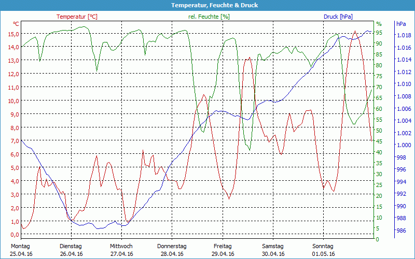415x259 pixels.
Task: Click the '1,0' temperature axis value
Action: (x=15, y=222)
